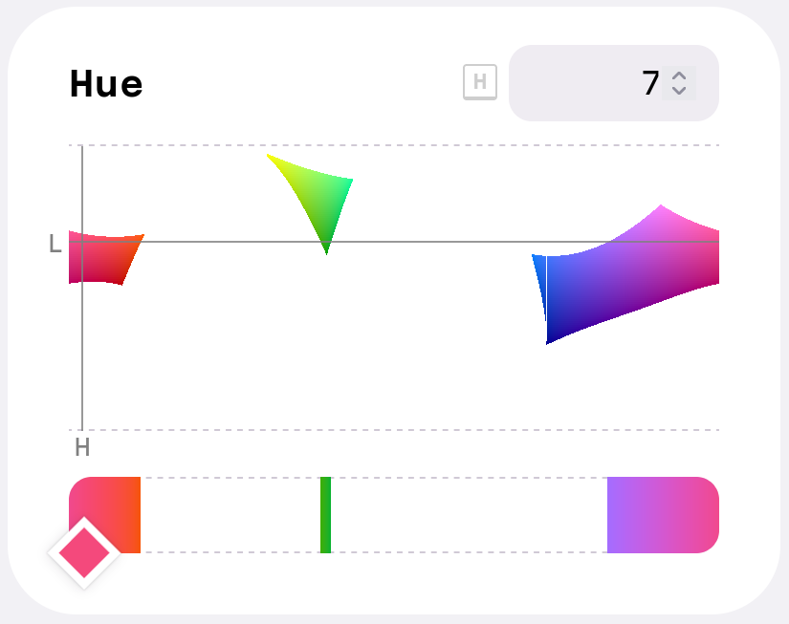Click the blue edge of the purple curve
This screenshot has height=624, width=789.
[x=543, y=287]
